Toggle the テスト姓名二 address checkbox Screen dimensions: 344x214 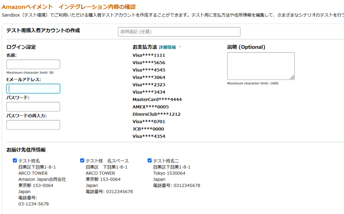(x=150, y=160)
